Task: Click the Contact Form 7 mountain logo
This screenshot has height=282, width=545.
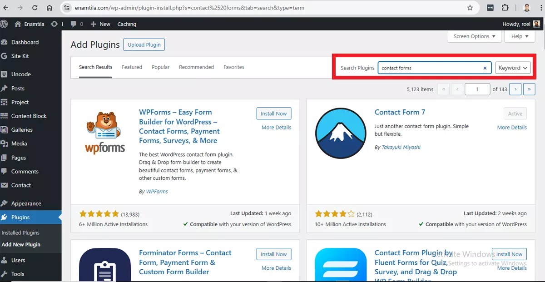Action: [x=340, y=133]
